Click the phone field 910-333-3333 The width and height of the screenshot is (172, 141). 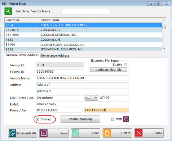tap(59, 110)
